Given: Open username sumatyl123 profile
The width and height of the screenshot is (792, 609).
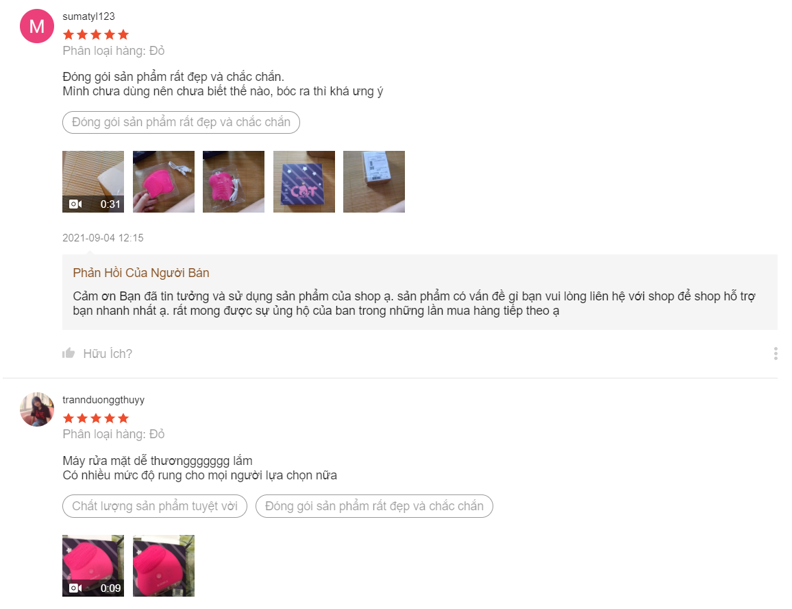Looking at the screenshot, I should 88,16.
